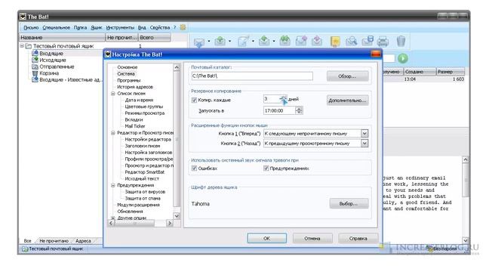
Task: Click the reply to all double-arrow icon
Action: pyautogui.click(x=285, y=41)
